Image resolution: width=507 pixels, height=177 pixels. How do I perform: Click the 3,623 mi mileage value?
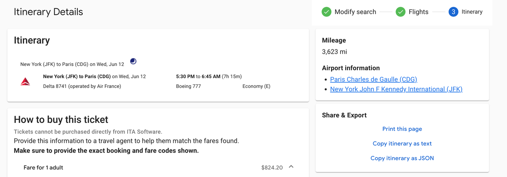tap(335, 52)
